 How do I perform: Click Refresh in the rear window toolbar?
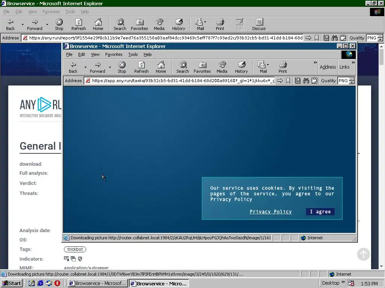[x=79, y=25]
